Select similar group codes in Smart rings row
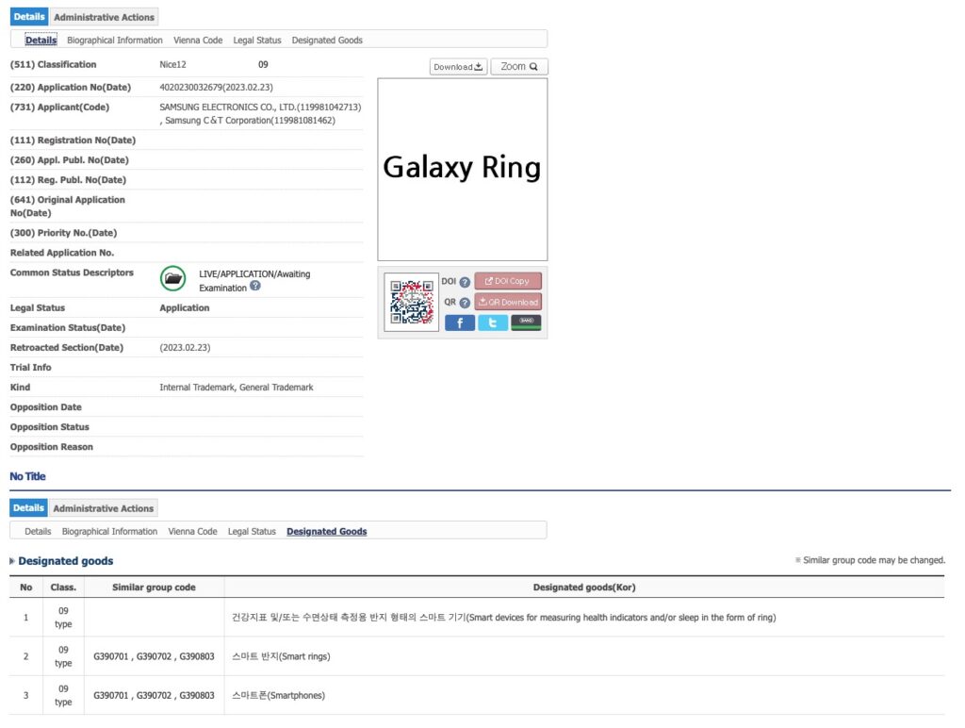The width and height of the screenshot is (965, 728). [154, 656]
